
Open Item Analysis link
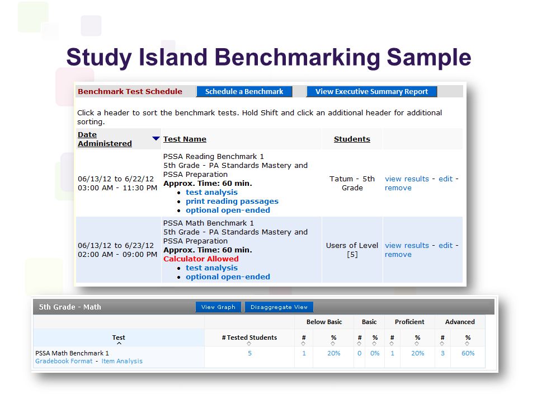point(122,361)
